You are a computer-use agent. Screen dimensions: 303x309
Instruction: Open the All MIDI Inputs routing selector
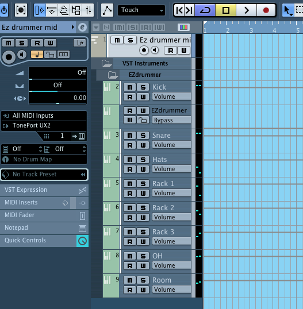click(x=44, y=115)
